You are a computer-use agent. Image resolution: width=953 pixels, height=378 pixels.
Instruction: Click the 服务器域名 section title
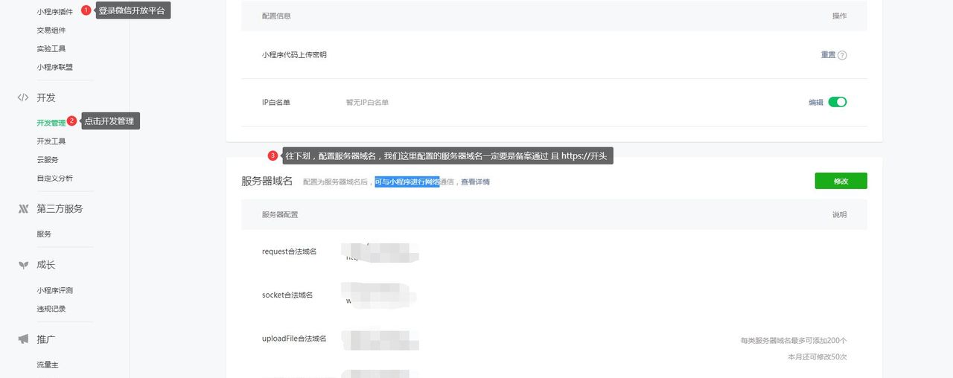pos(267,181)
